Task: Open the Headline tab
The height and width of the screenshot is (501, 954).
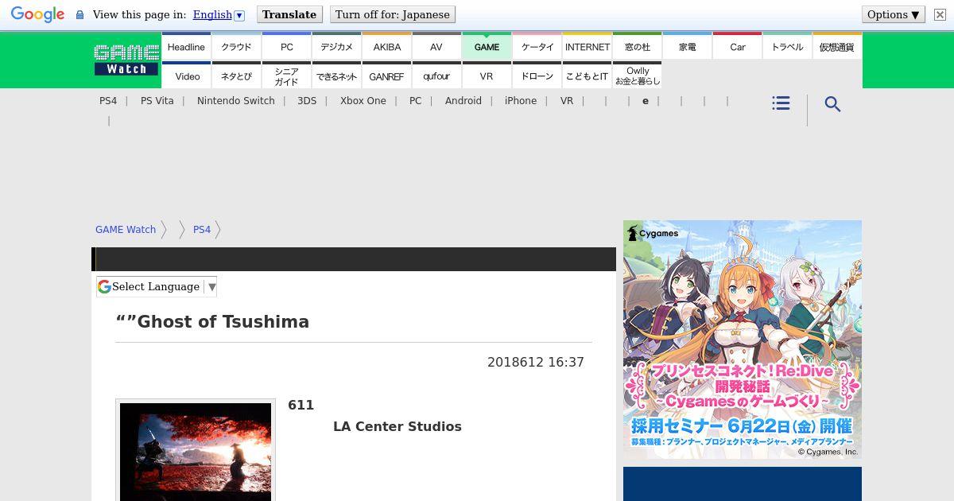Action: (x=186, y=46)
